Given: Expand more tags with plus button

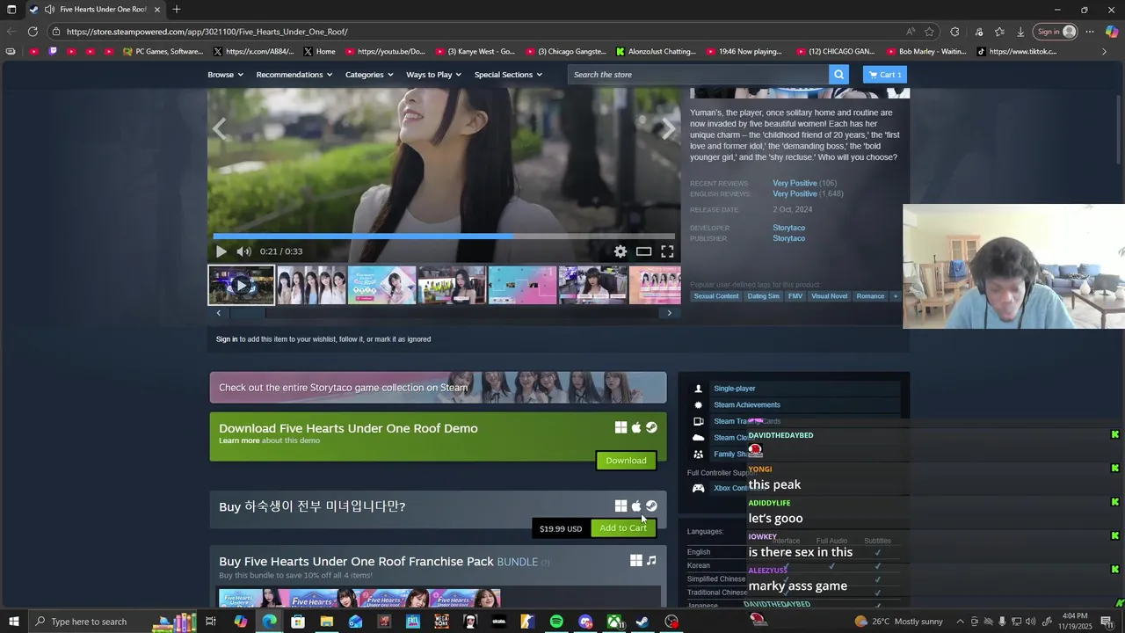Looking at the screenshot, I should 896,296.
